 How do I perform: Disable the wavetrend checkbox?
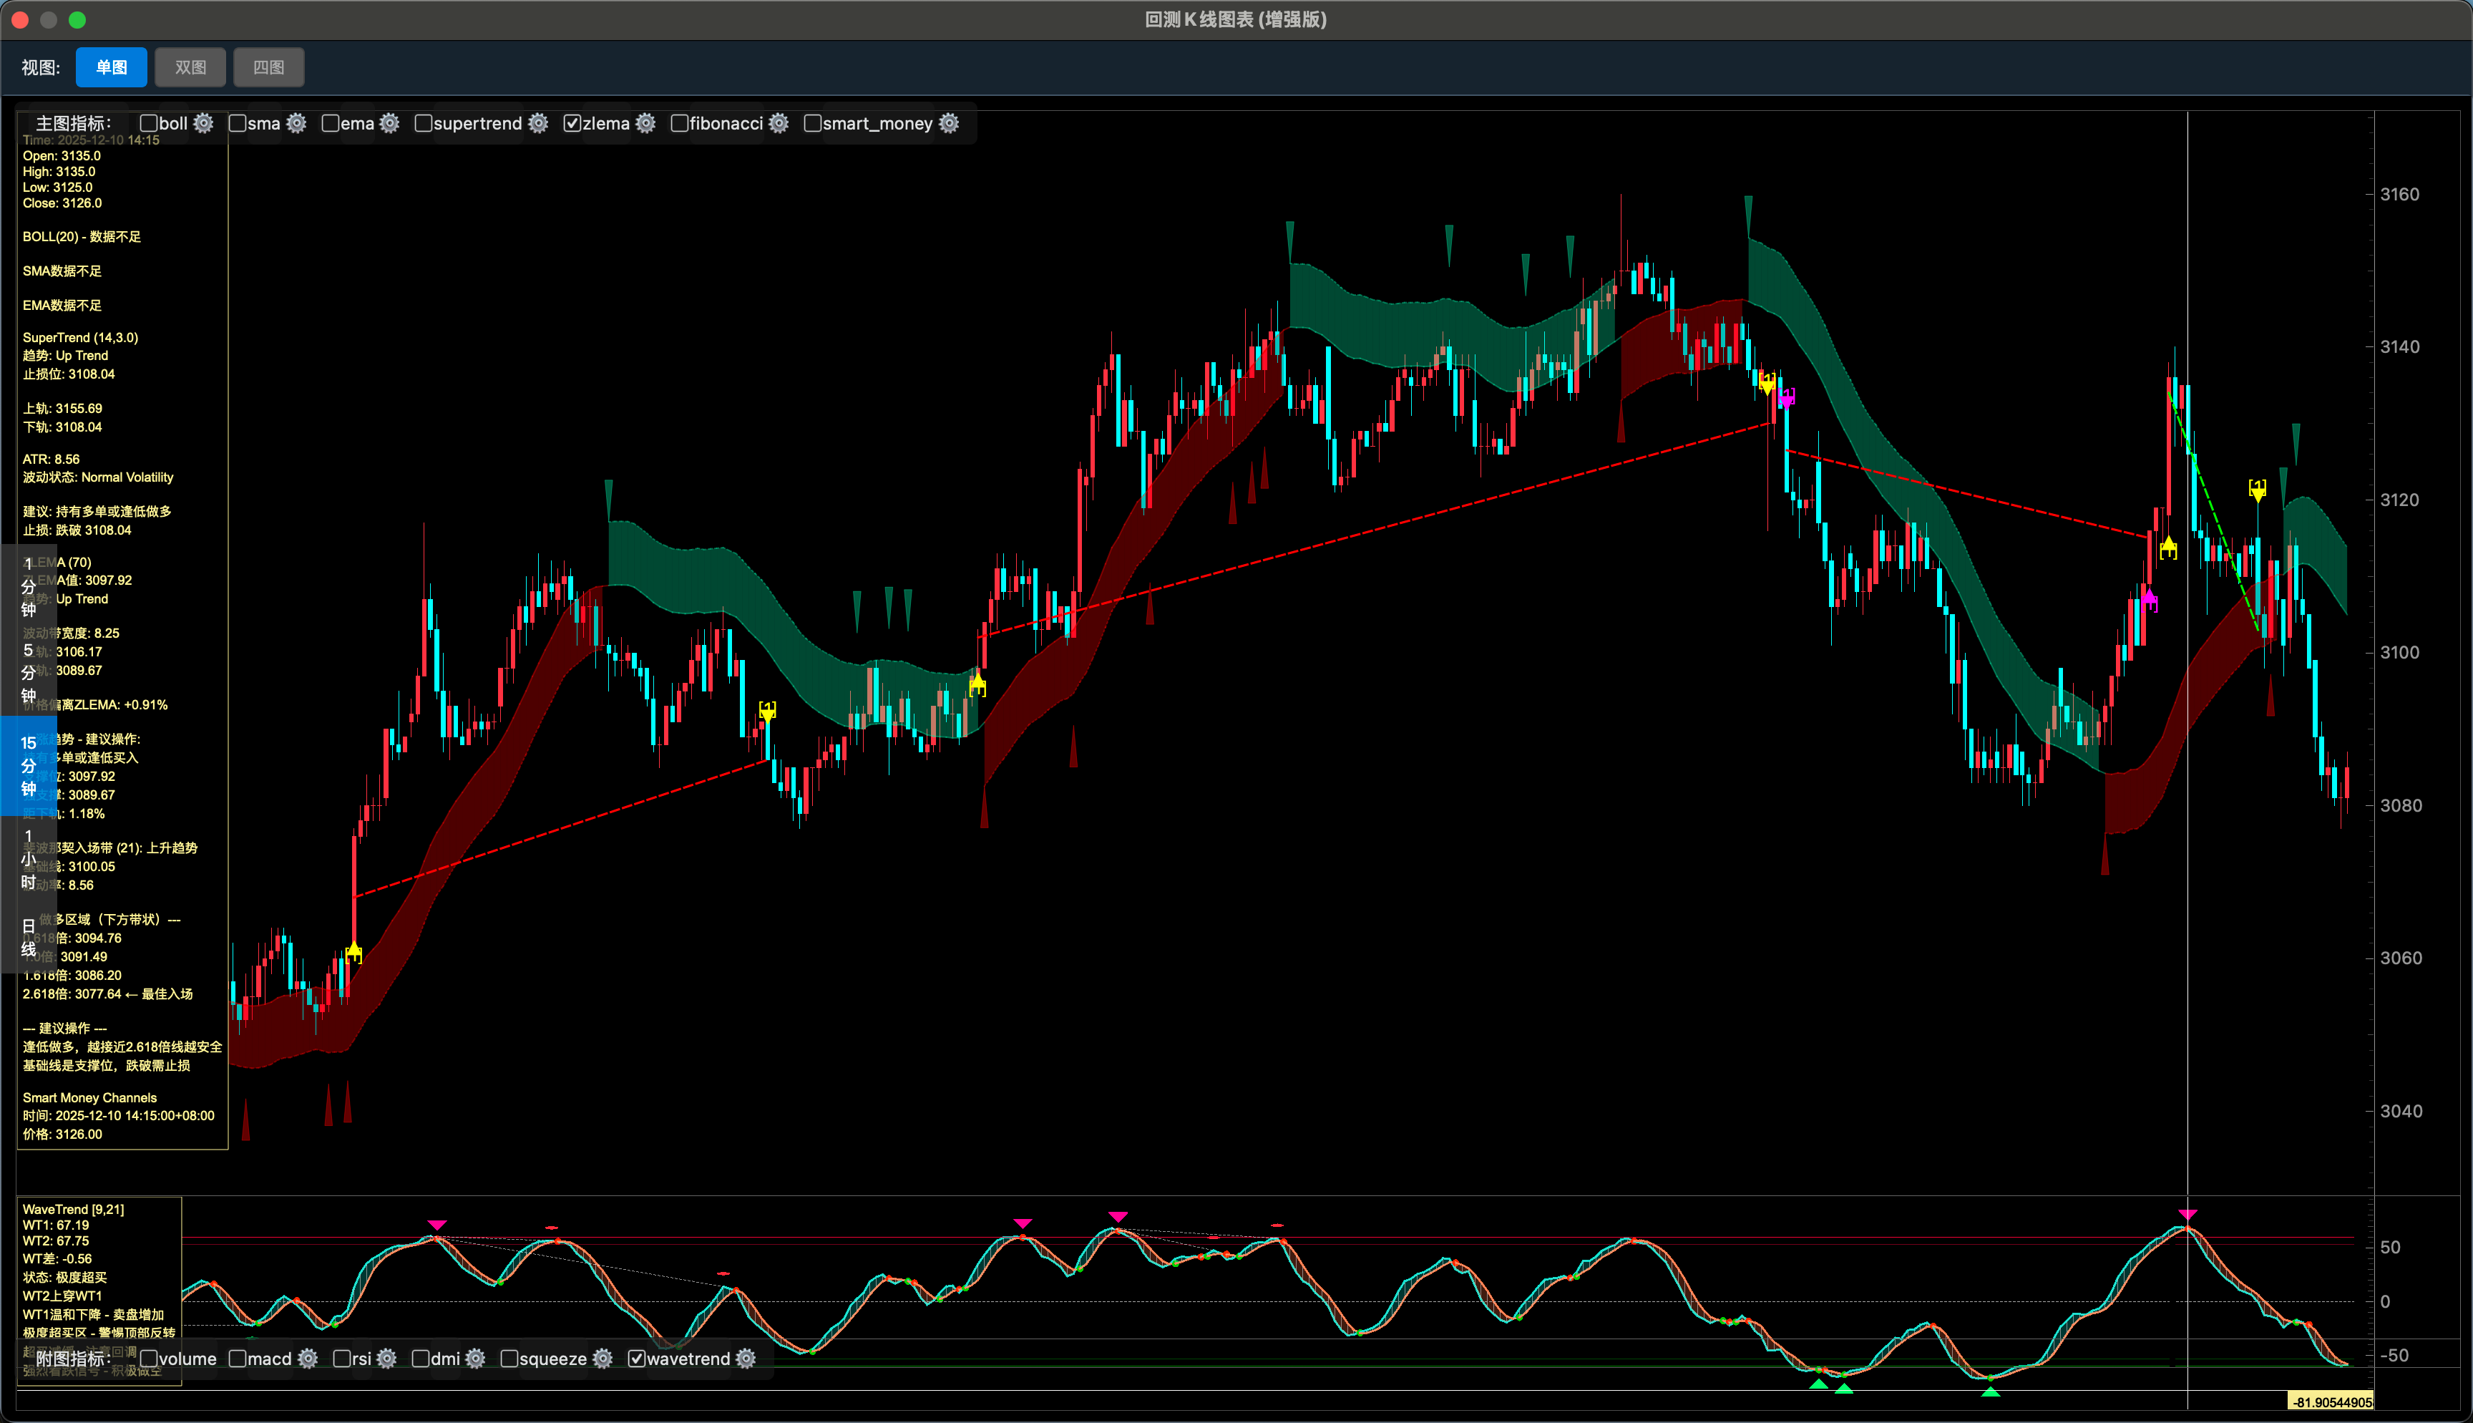tap(636, 1359)
